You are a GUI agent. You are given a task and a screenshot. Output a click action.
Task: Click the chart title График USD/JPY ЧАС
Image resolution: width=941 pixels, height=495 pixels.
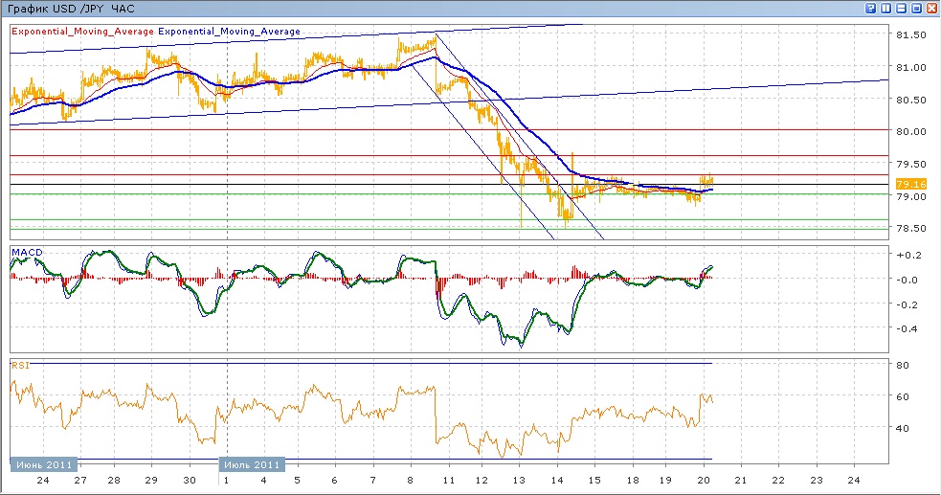click(x=72, y=8)
